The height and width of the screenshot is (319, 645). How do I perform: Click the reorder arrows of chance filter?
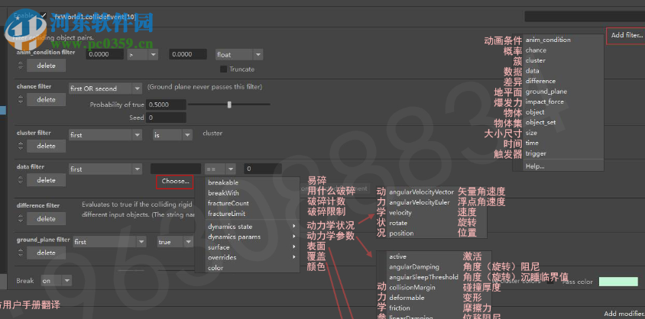click(20, 99)
